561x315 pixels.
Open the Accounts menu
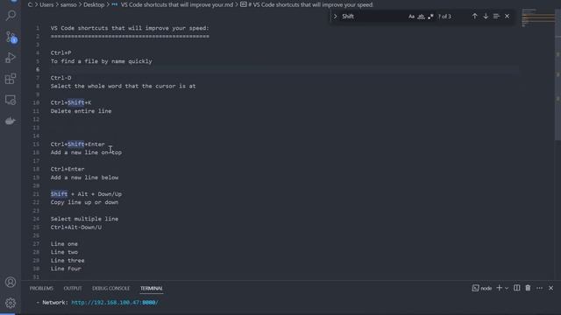(11, 282)
